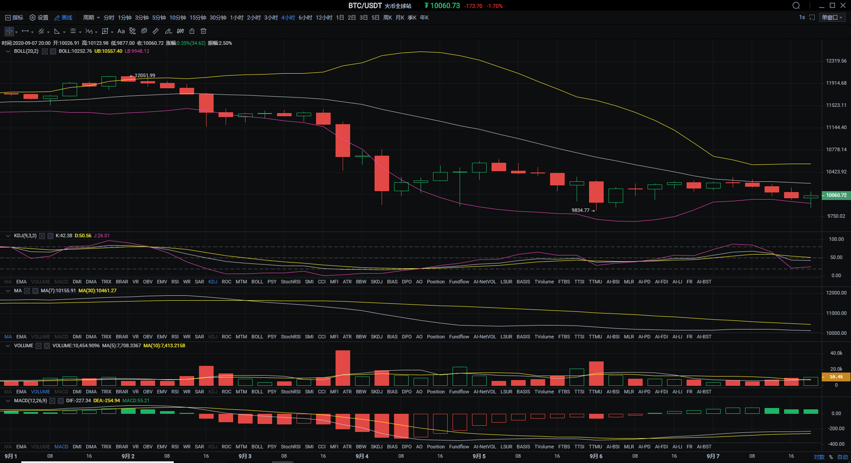Toggle the % percentage scale
851x463 pixels.
[831, 457]
